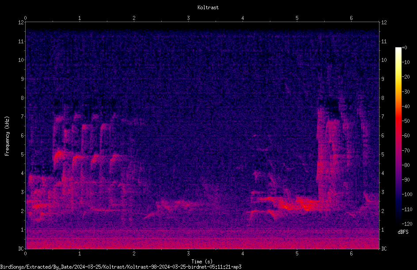Click the bright call near 5 seconds, 2 kHz
The width and height of the screenshot is (417, 270).
coord(306,206)
